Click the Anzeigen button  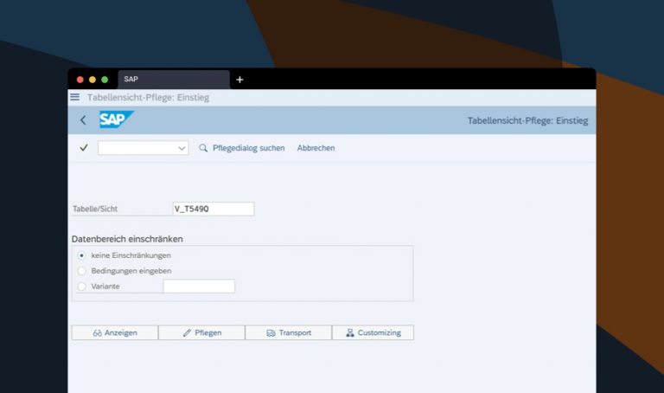[115, 332]
